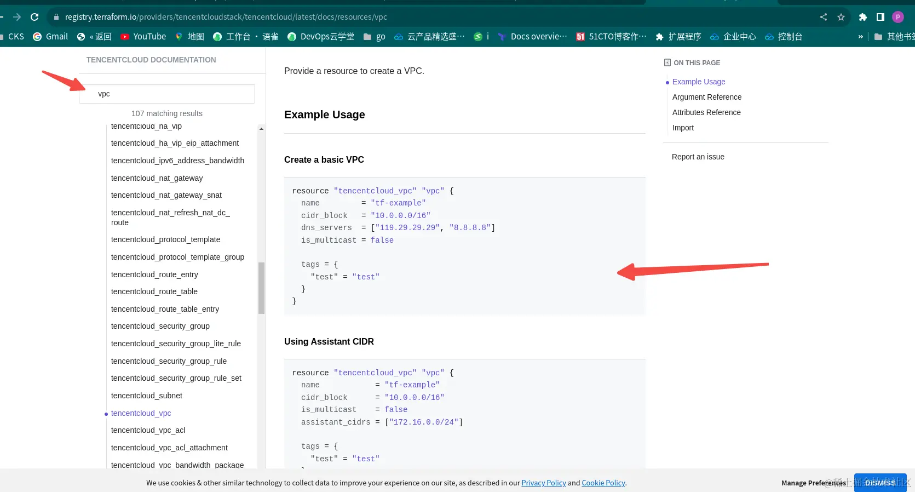The width and height of the screenshot is (915, 492).
Task: Open the Docs overview bookmark
Action: click(x=532, y=37)
